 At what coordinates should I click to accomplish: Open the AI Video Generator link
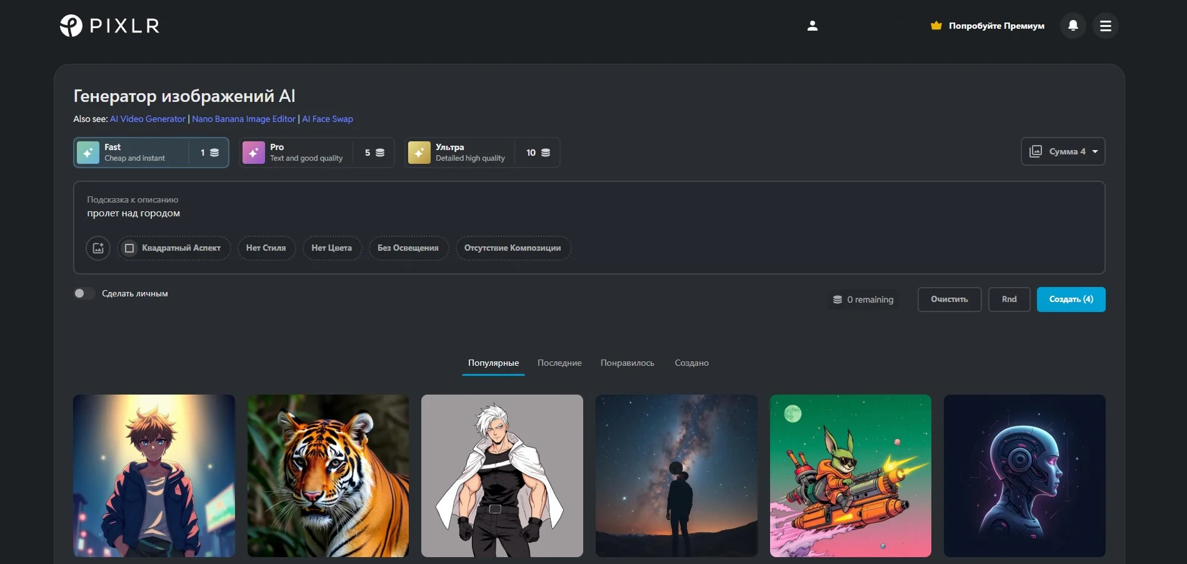pyautogui.click(x=148, y=119)
